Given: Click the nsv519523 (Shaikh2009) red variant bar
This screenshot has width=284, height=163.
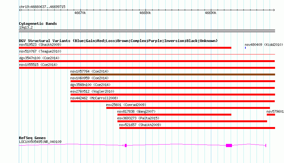Looking at the screenshot, I should pos(125,48).
